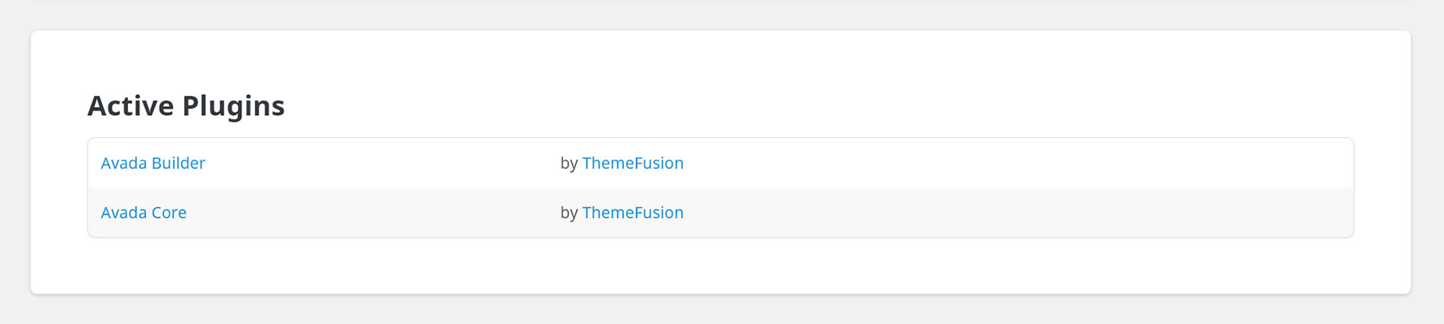Image resolution: width=1444 pixels, height=324 pixels.
Task: Click the word Builder in the first row
Action: pos(179,163)
